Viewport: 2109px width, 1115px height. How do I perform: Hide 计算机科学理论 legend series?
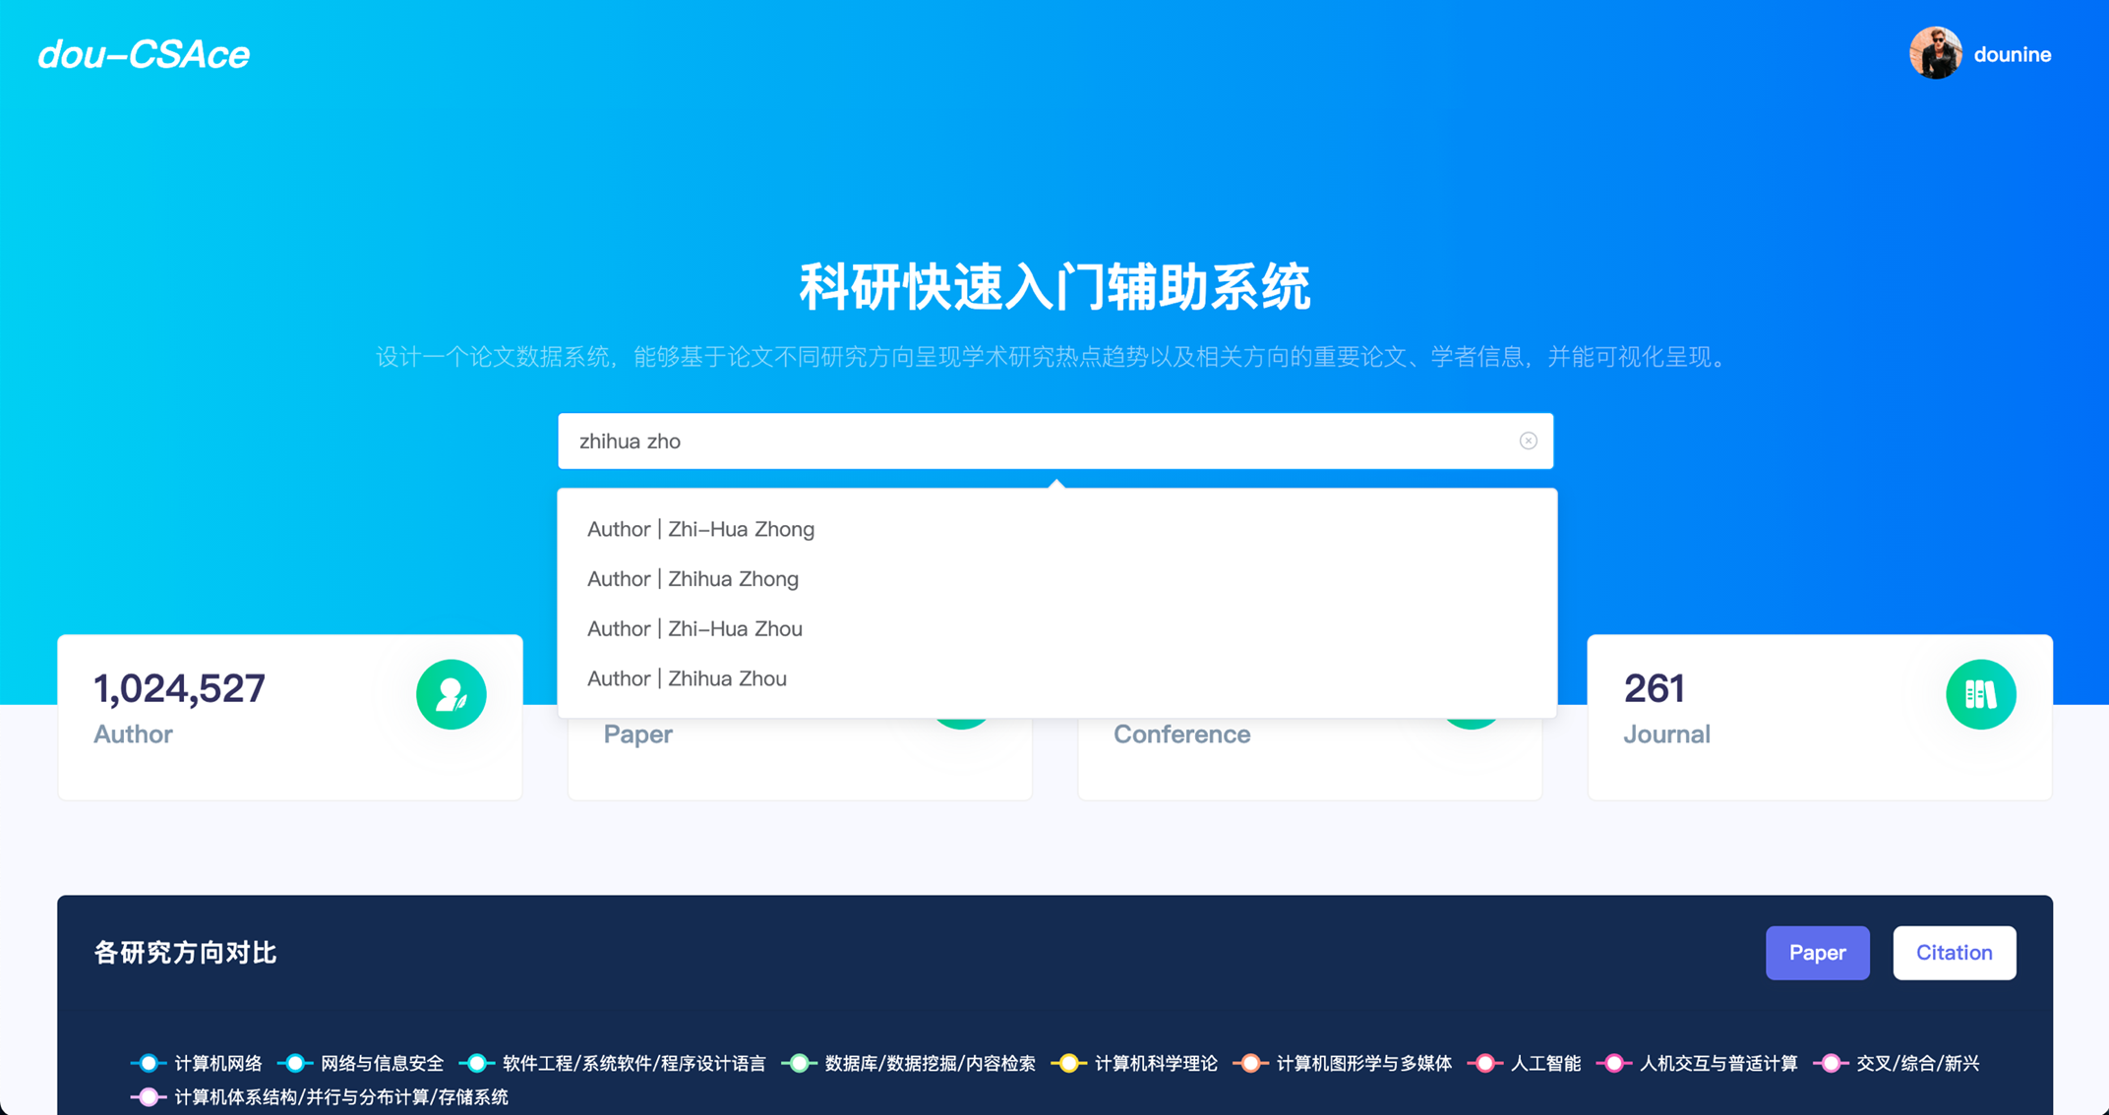(x=1155, y=1063)
